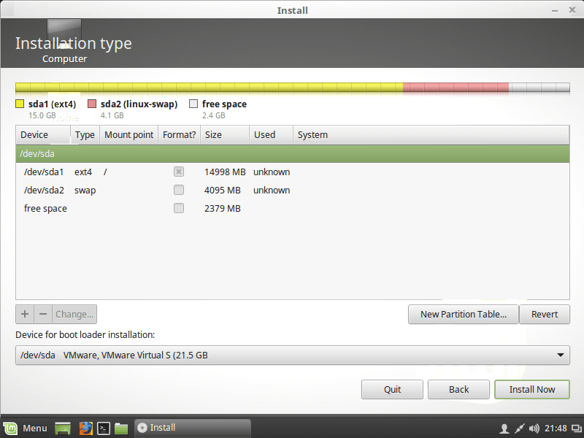This screenshot has height=438, width=584.
Task: Click the Size column header
Action: coord(225,135)
